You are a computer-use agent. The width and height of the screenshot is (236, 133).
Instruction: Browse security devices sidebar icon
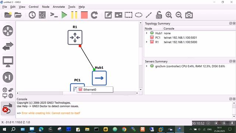click(8, 77)
